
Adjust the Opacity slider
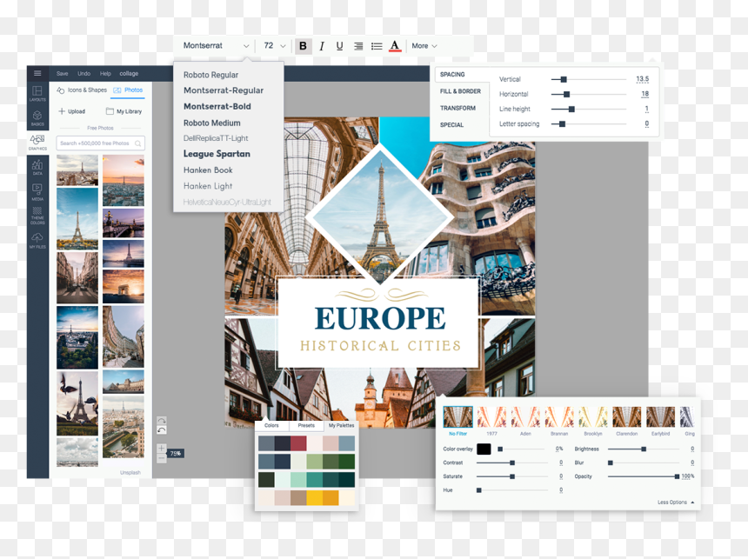pyautogui.click(x=643, y=476)
